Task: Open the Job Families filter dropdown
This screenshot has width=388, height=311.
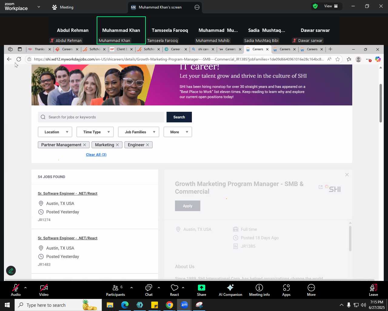Action: point(139,132)
